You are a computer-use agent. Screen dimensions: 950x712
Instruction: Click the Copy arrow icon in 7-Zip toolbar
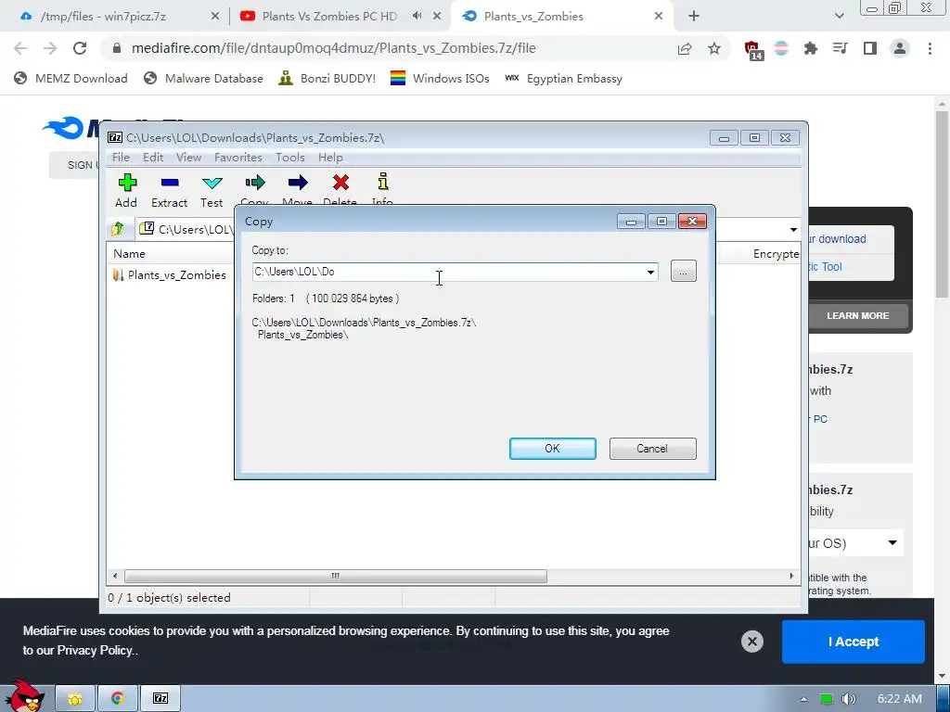255,183
